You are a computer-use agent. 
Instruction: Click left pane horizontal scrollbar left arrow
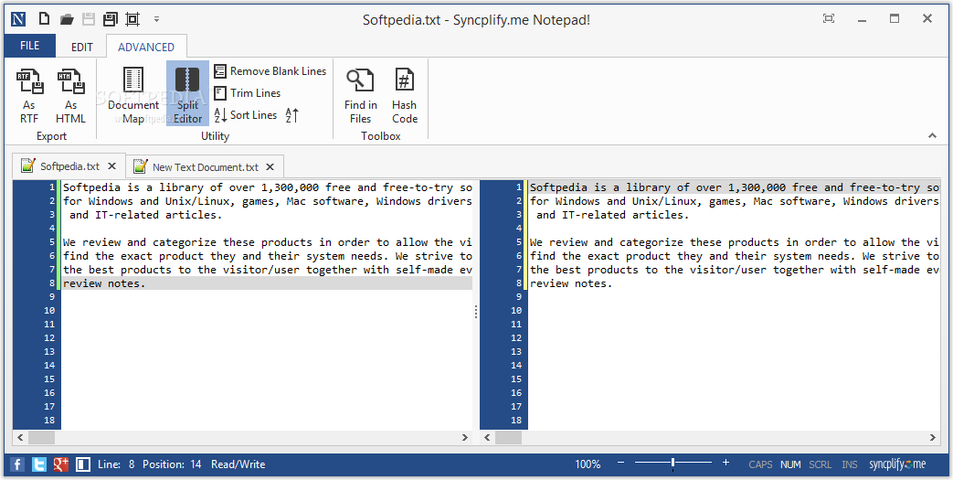pyautogui.click(x=20, y=437)
